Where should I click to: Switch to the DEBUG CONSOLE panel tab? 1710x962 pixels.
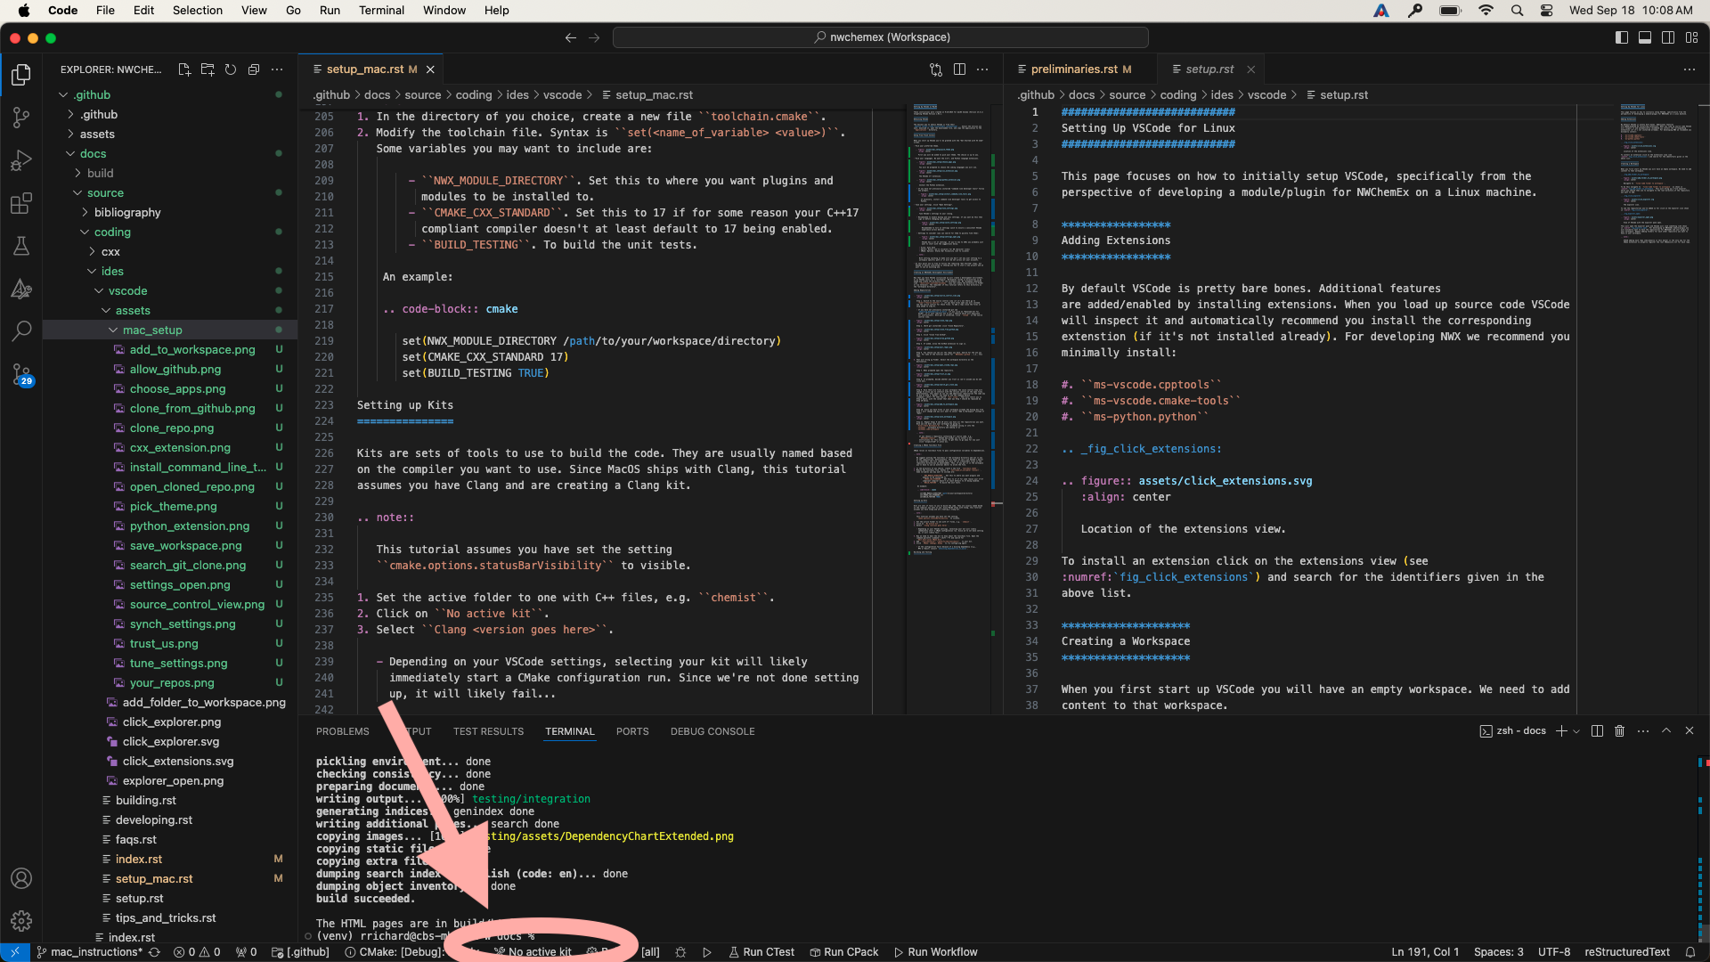click(712, 731)
